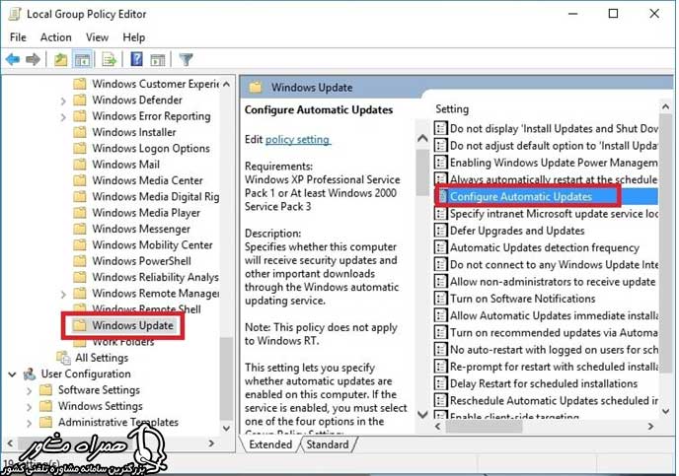Screen dimensions: 679x476
Task: Expand the Windows Defender tree node
Action: pyautogui.click(x=63, y=101)
